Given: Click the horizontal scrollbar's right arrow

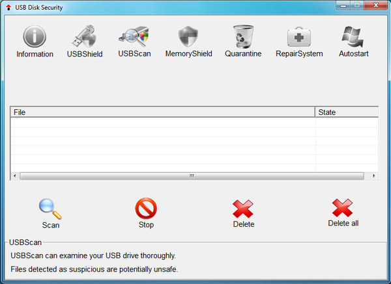Looking at the screenshot, I should click(x=373, y=176).
